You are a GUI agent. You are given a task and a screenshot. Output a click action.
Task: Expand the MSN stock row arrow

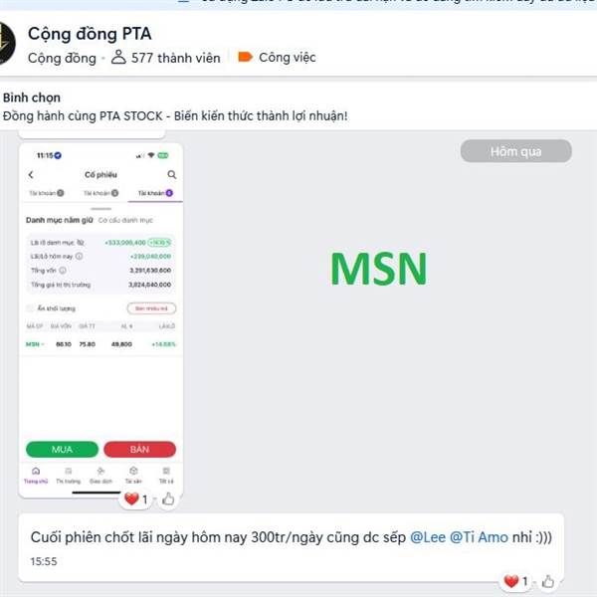pyautogui.click(x=43, y=344)
